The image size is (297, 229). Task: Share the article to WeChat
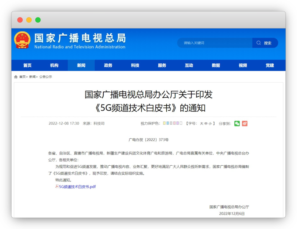coord(237,123)
